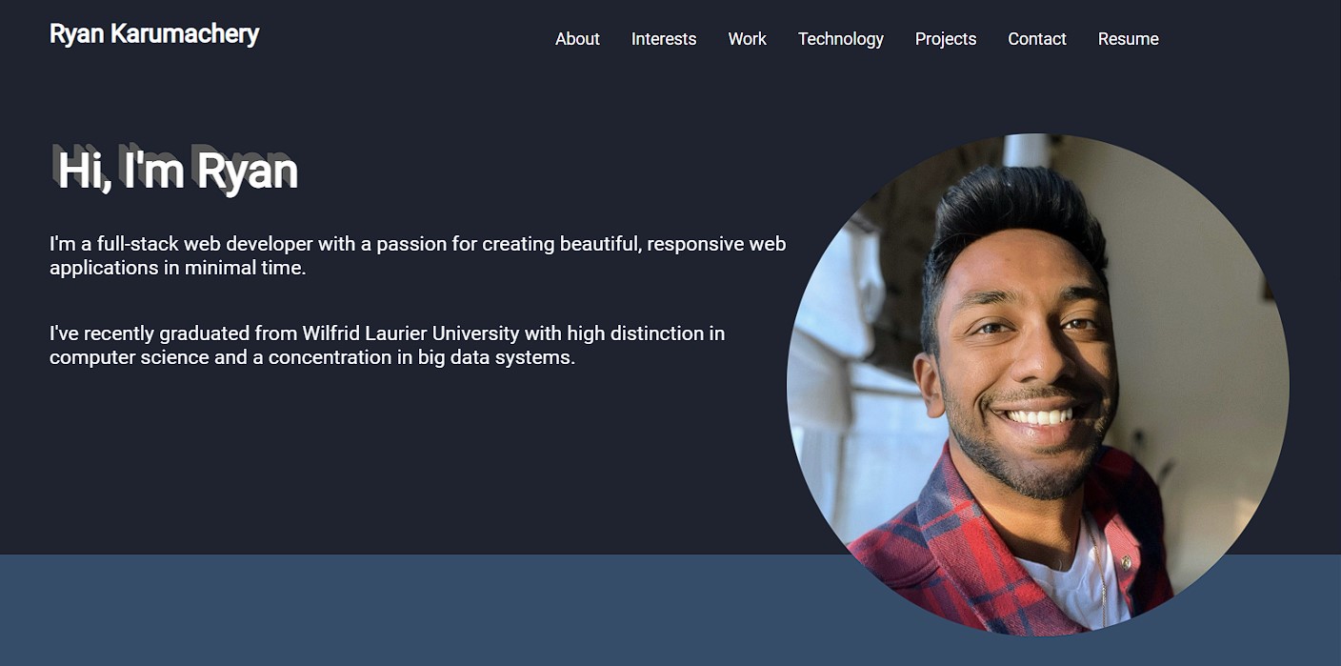
Task: Click the full-stack web developer paragraph
Action: click(x=418, y=255)
